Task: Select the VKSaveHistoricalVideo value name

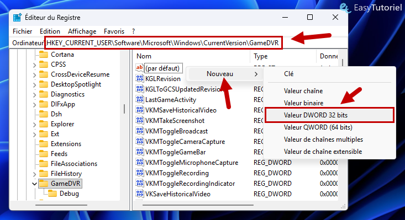Action: 178,194
